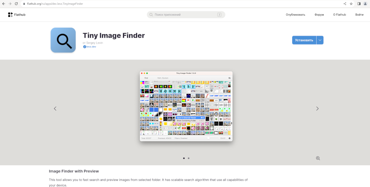370x187 pixels.
Task: Show the next screenshot in carousel
Action: point(317,109)
